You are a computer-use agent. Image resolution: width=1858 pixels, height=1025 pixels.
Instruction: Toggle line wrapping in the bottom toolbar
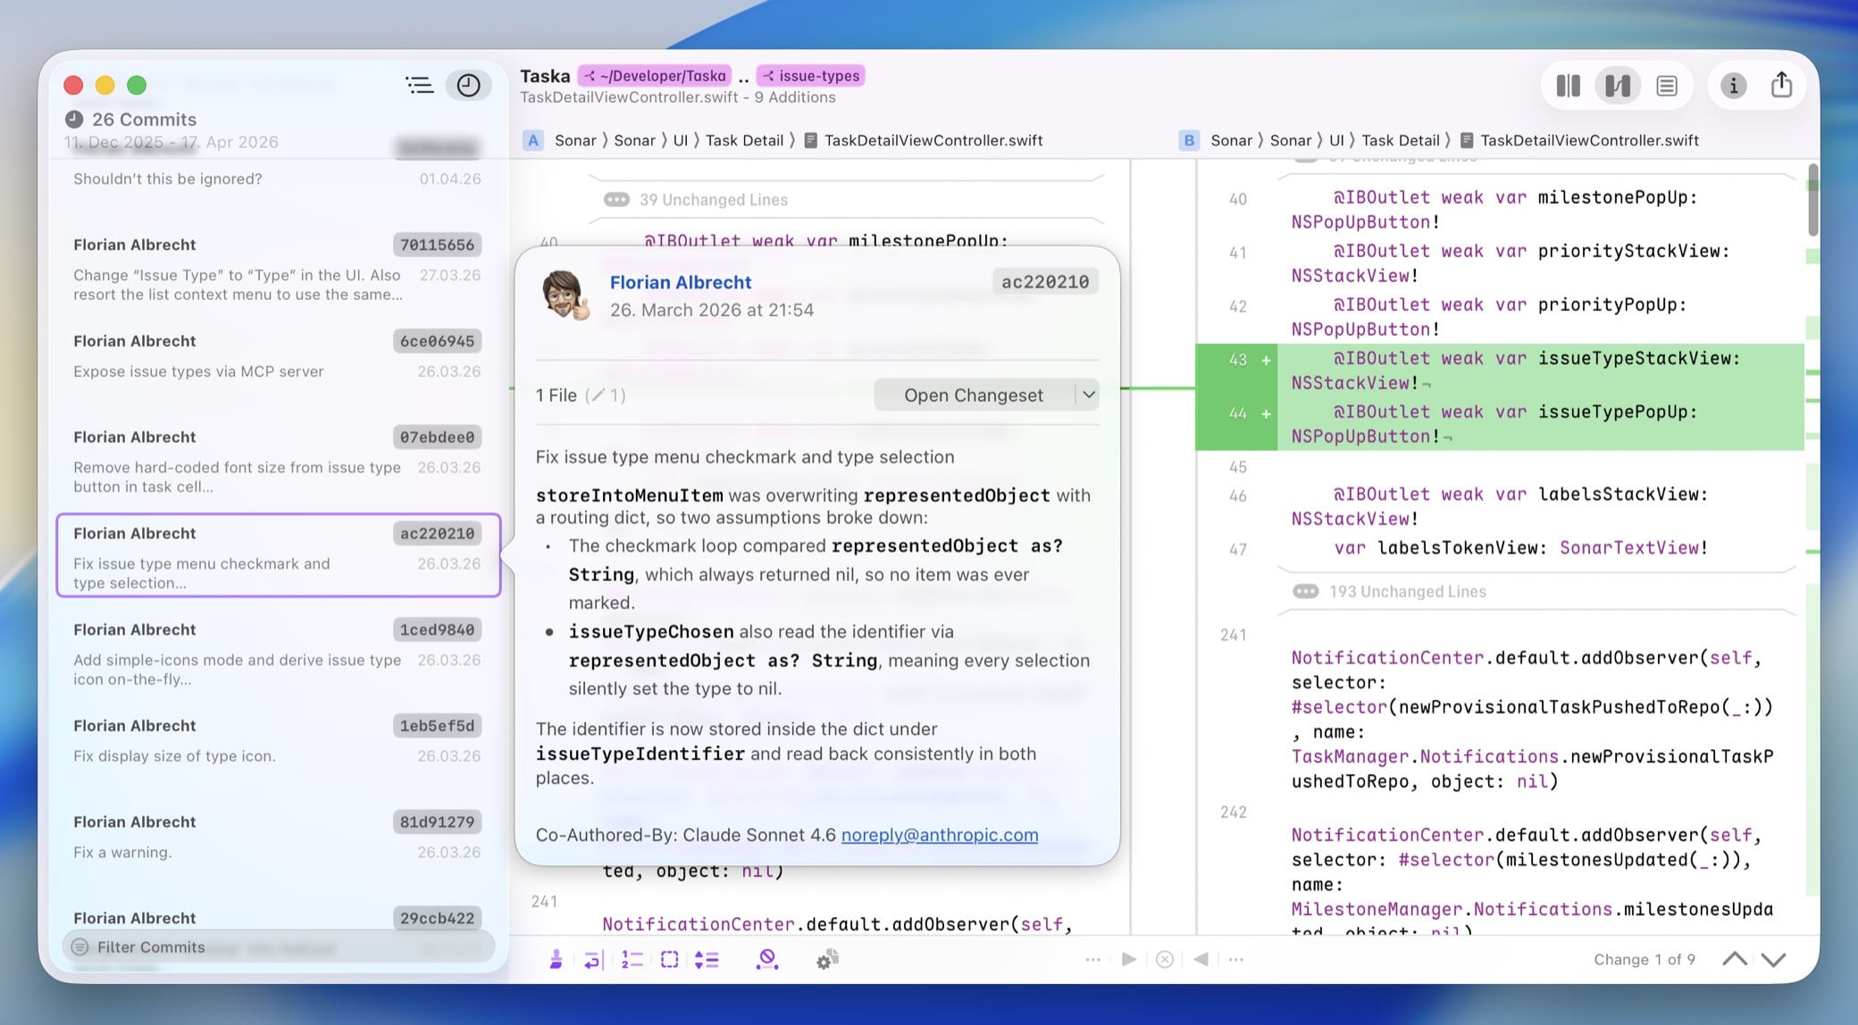pyautogui.click(x=593, y=960)
